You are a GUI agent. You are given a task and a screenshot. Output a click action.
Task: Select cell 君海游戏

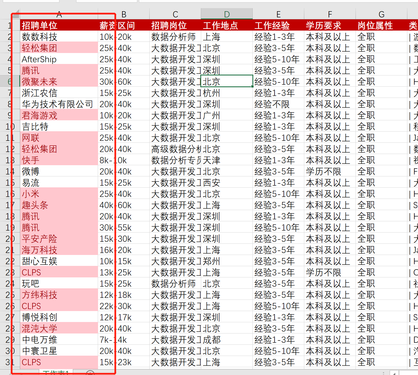pos(59,115)
